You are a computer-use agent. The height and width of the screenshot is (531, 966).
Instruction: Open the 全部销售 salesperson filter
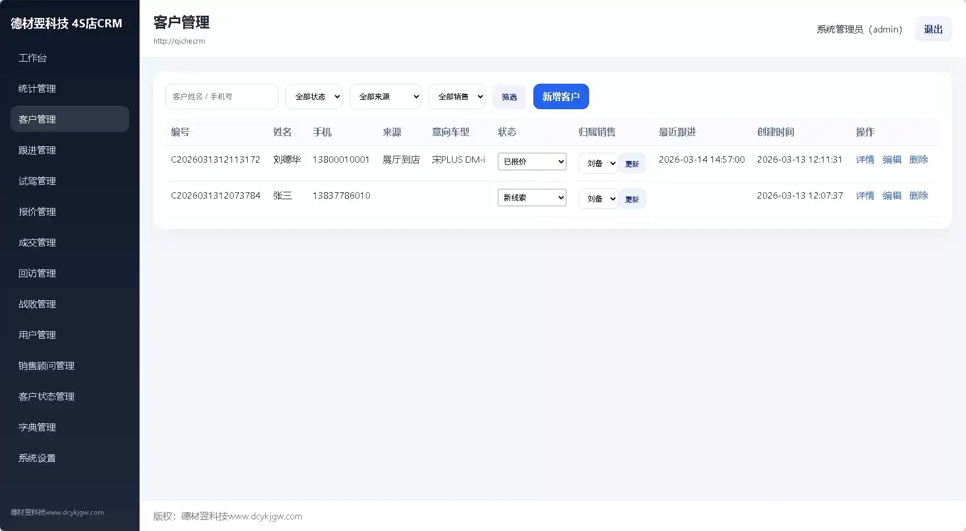[x=457, y=96]
